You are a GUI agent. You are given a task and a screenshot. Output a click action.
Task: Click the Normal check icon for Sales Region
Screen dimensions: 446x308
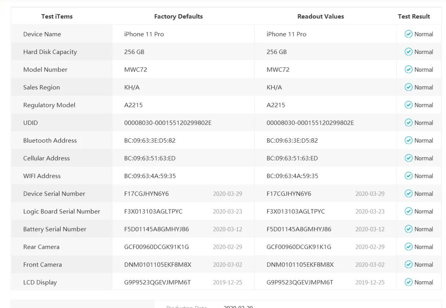point(409,87)
